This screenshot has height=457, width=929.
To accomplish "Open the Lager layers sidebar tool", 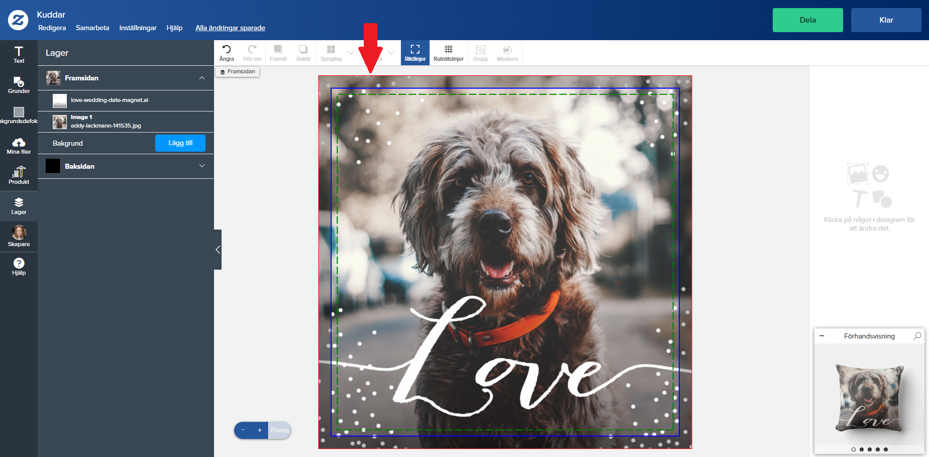I will click(19, 206).
